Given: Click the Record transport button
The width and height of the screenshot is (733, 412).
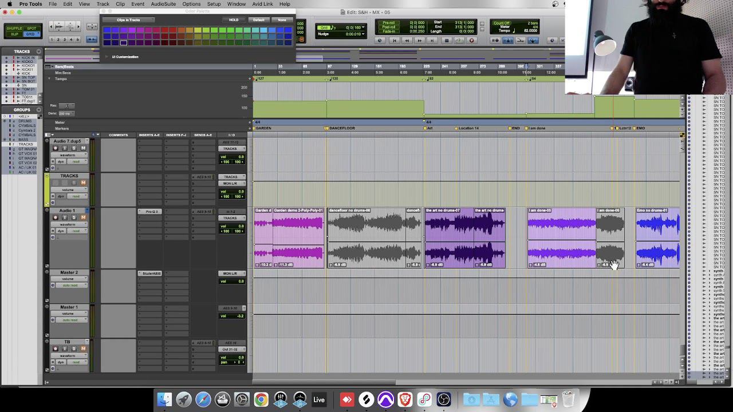Looking at the screenshot, I should pos(472,40).
